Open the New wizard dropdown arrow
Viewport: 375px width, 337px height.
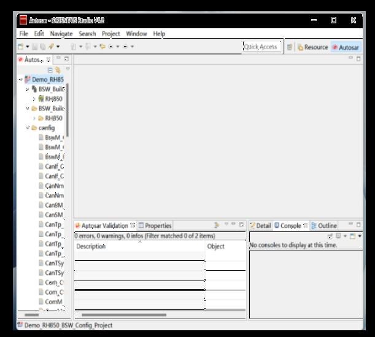click(28, 47)
